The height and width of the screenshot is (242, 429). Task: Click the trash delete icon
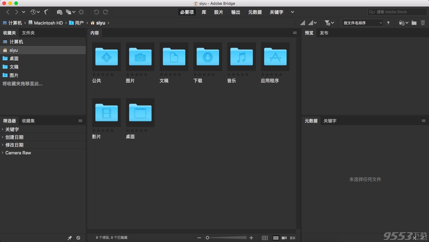click(x=423, y=23)
